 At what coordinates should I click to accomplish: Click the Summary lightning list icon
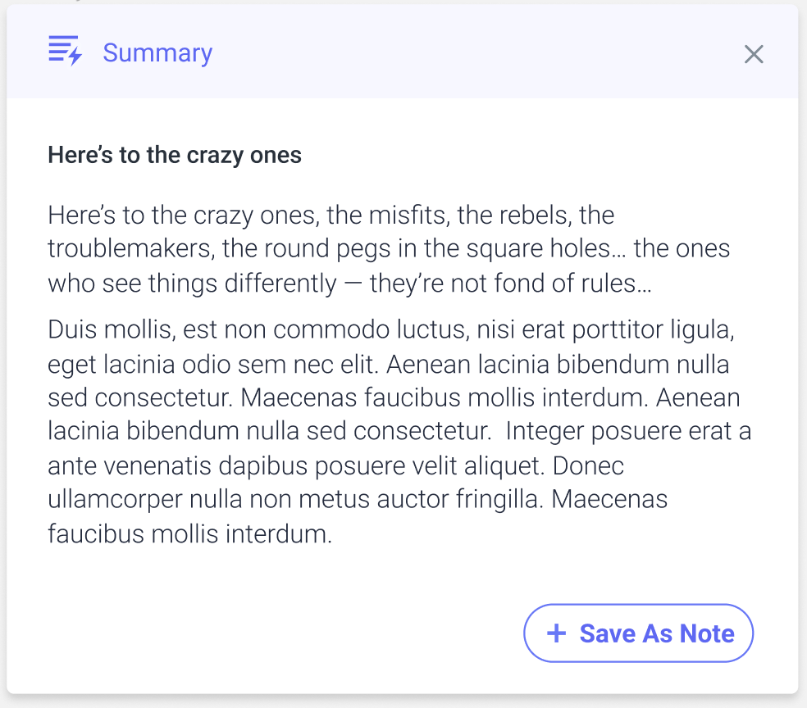point(65,52)
